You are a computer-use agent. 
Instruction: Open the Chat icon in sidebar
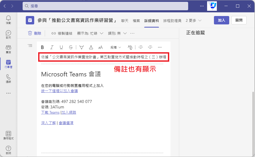[x=8, y=34]
